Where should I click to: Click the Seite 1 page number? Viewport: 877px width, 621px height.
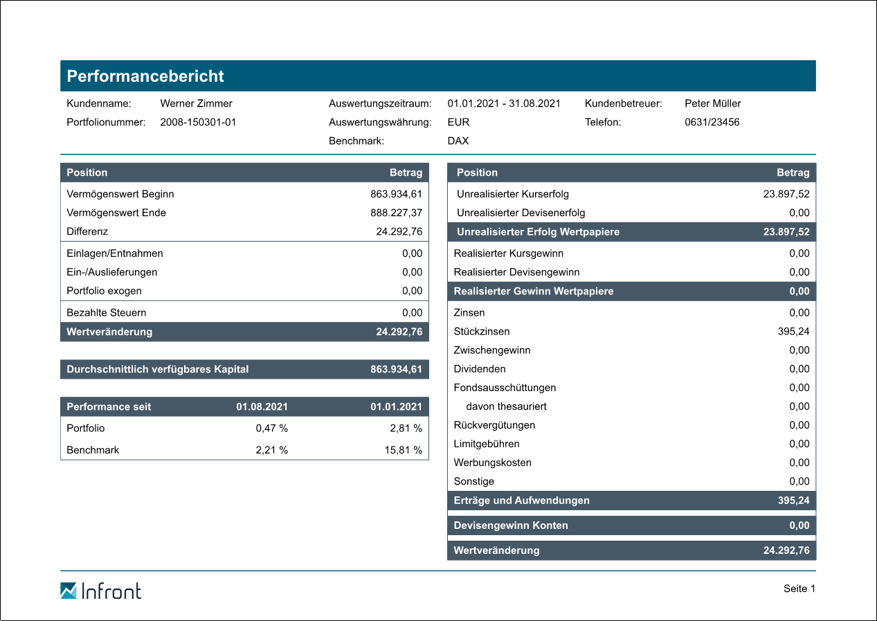pyautogui.click(x=799, y=589)
